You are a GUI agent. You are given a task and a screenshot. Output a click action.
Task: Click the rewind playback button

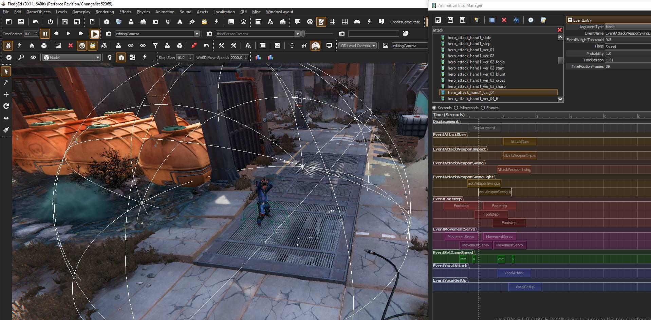click(x=56, y=34)
